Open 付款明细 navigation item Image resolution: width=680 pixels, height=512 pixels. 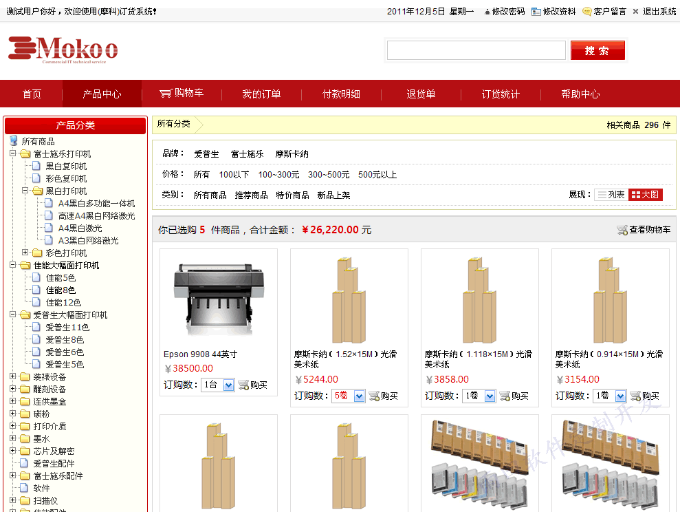[x=341, y=94]
